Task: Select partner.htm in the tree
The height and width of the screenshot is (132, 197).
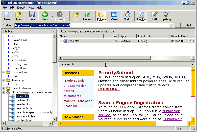Action: click(x=23, y=100)
